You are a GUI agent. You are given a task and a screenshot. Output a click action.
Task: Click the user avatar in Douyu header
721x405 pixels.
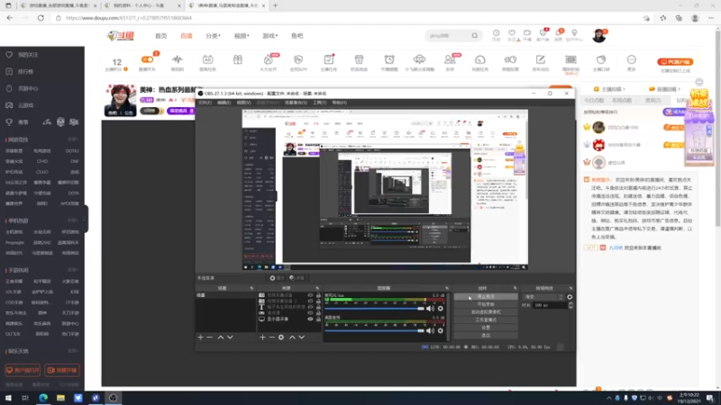tap(598, 35)
